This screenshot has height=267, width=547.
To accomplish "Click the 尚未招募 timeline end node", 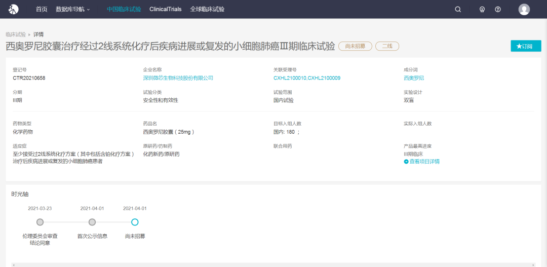I will pos(135,222).
